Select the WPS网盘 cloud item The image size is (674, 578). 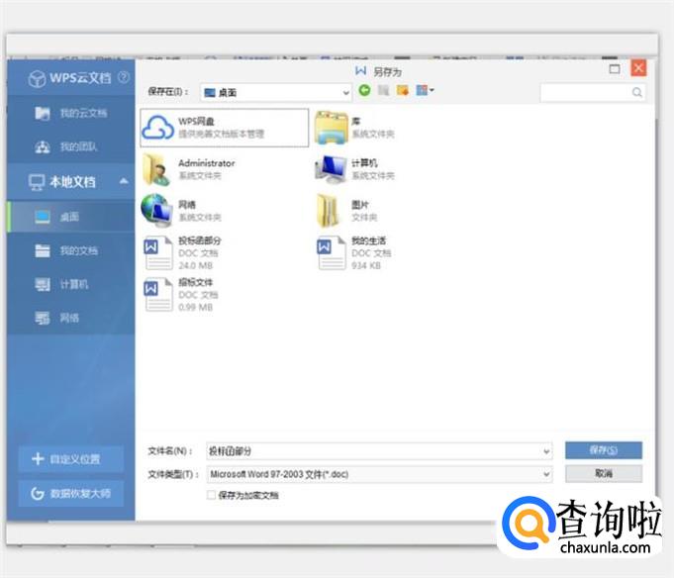(x=225, y=128)
